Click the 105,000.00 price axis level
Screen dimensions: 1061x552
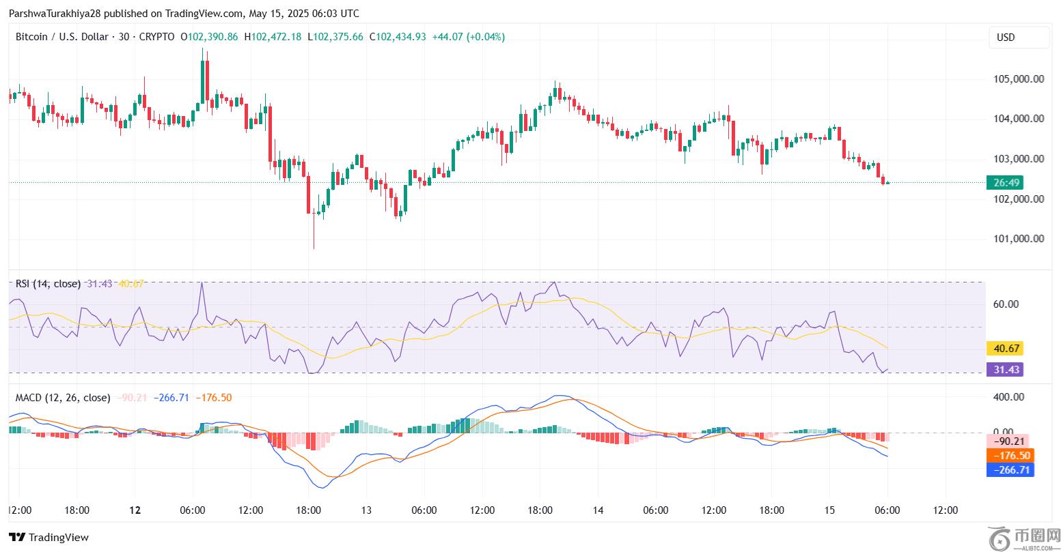(x=1018, y=78)
